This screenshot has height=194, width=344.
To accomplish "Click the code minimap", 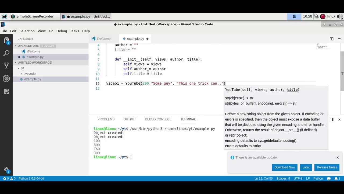I will pyautogui.click(x=322, y=47).
